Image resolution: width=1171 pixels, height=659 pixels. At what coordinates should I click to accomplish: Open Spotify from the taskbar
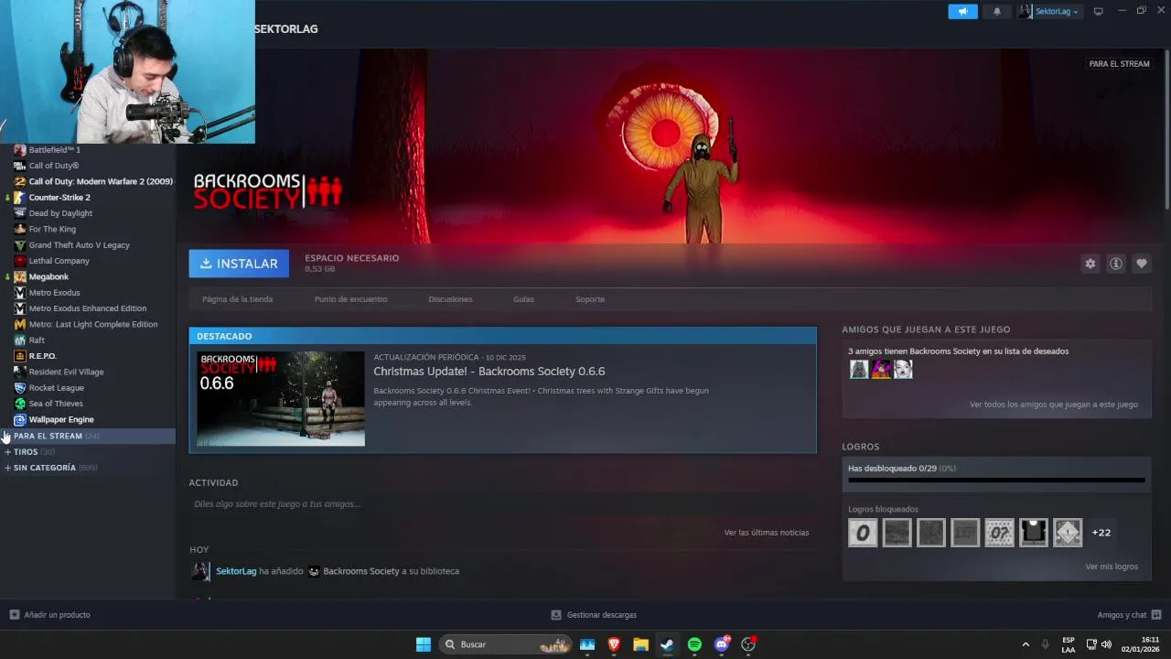point(694,644)
